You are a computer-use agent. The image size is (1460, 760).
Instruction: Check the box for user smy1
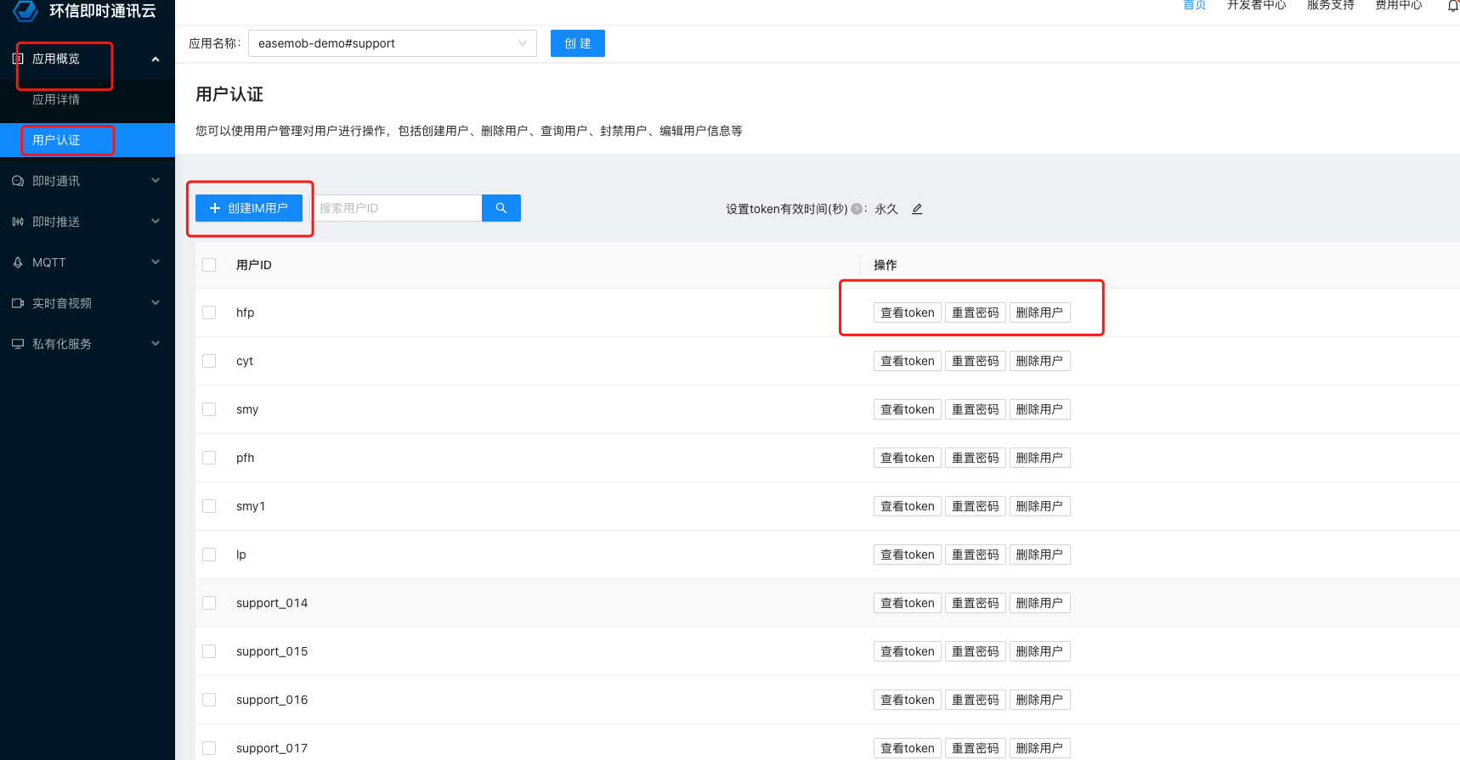point(209,506)
